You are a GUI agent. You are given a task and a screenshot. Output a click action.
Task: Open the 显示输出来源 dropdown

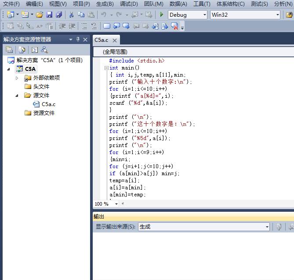[267, 227]
